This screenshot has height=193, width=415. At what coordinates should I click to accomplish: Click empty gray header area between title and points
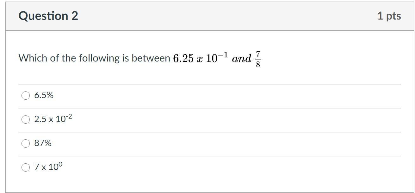tap(221, 16)
